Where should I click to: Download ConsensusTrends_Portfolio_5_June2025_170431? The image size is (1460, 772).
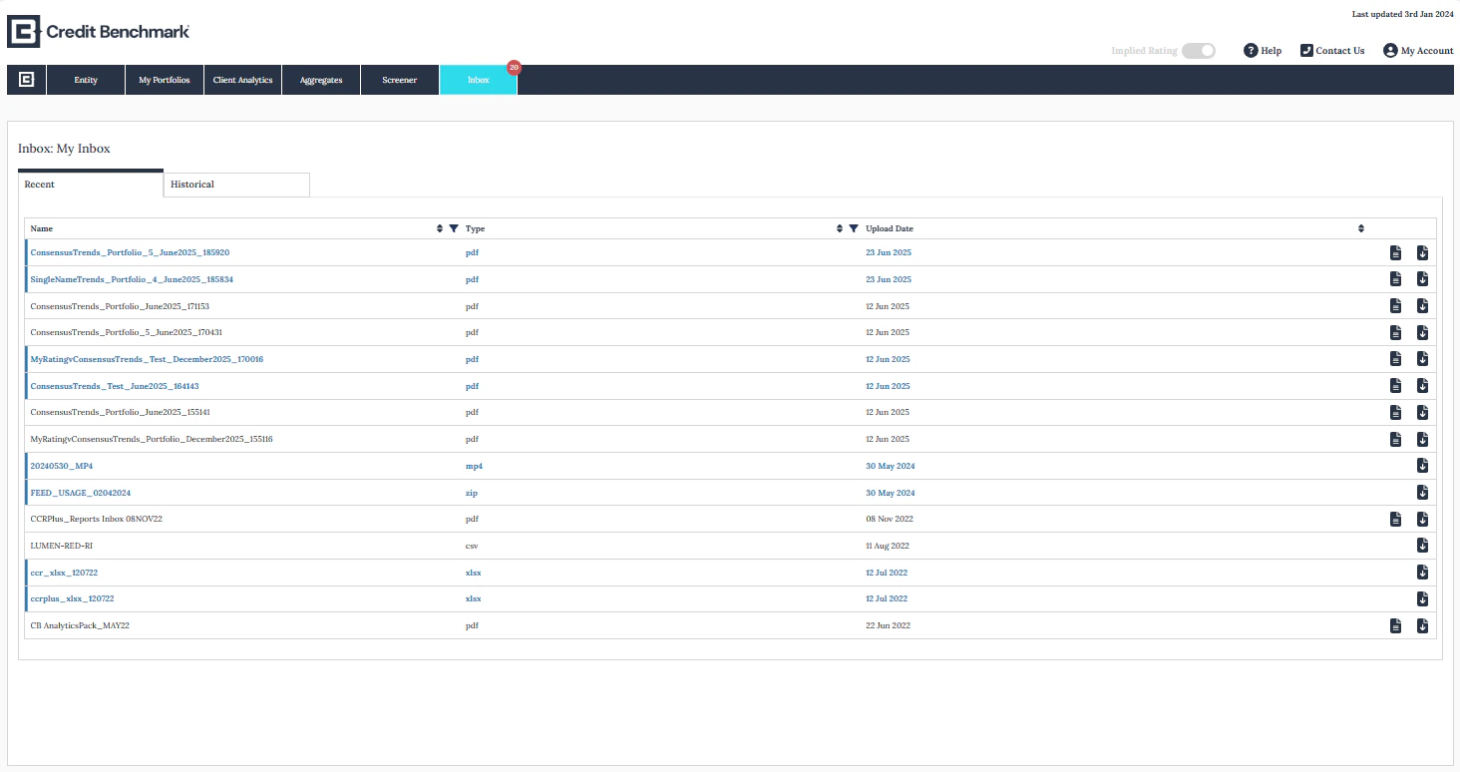click(1423, 332)
